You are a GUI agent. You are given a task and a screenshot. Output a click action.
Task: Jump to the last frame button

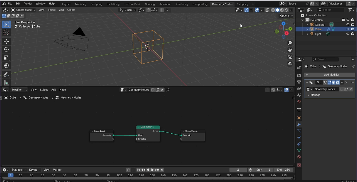point(162,170)
